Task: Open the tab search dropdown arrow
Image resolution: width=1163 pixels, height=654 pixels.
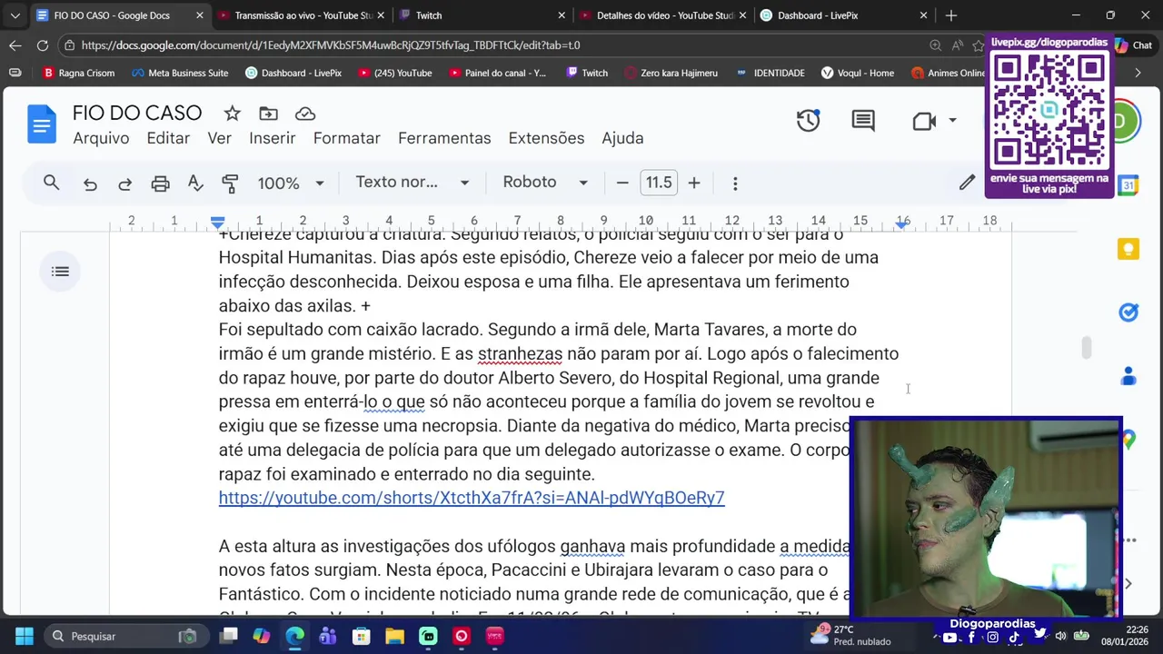Action: 15,15
